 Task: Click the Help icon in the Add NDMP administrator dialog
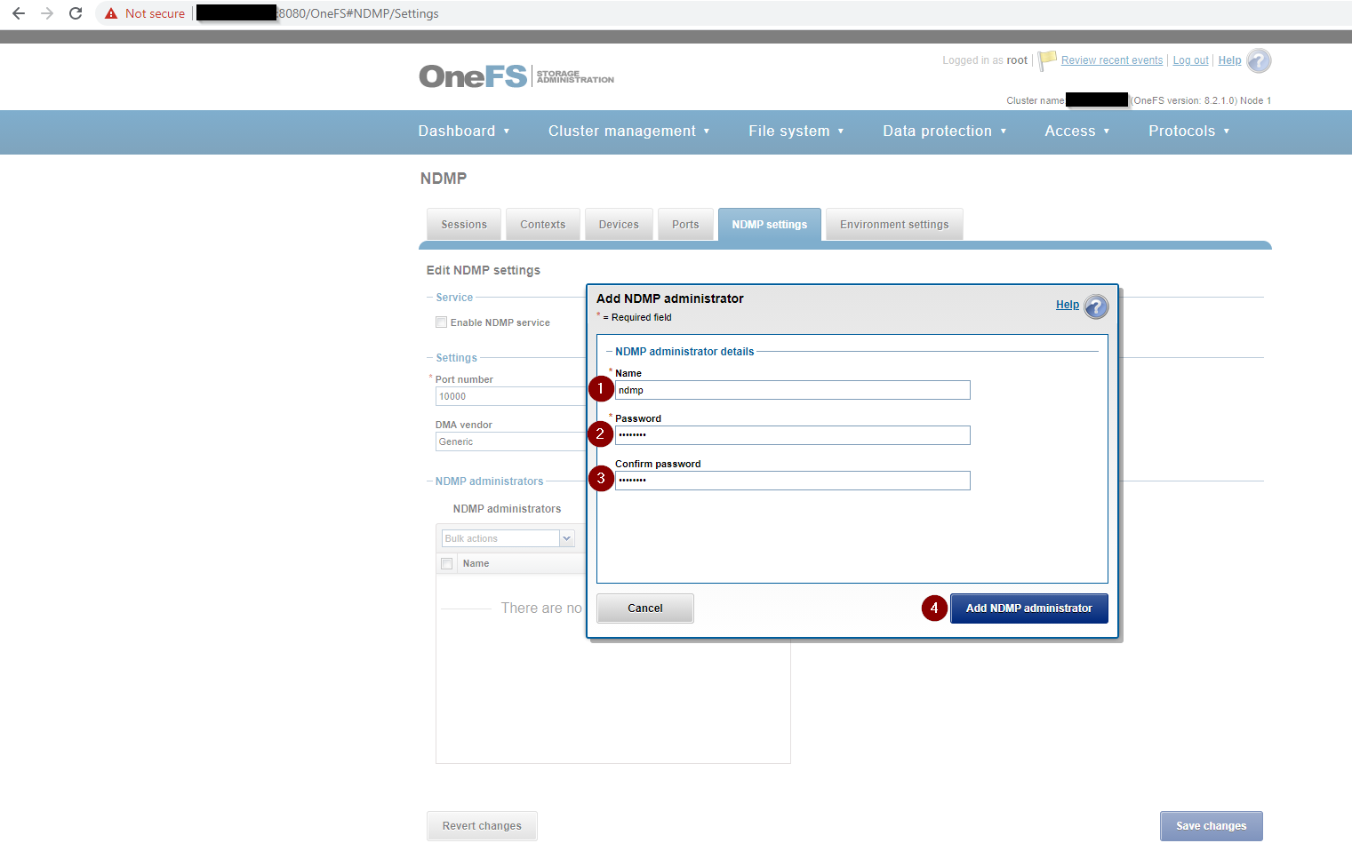(1096, 306)
